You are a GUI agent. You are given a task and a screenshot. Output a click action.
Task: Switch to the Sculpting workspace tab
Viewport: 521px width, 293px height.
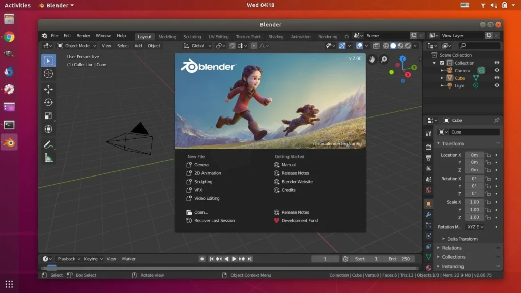[192, 37]
